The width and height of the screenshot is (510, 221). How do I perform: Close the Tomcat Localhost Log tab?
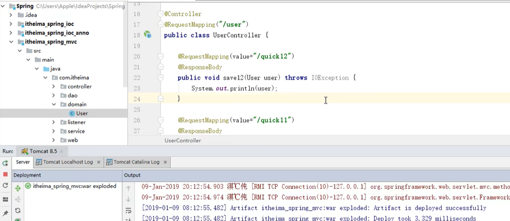click(x=99, y=162)
